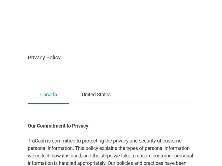The image size is (222, 166).
Task: Switch to the Canada tab
Action: [x=49, y=95]
